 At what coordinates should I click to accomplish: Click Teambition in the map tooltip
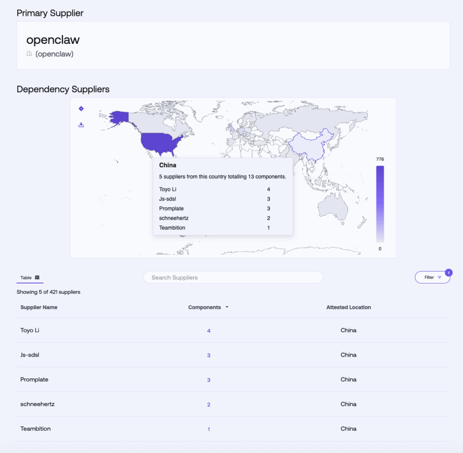click(x=172, y=228)
